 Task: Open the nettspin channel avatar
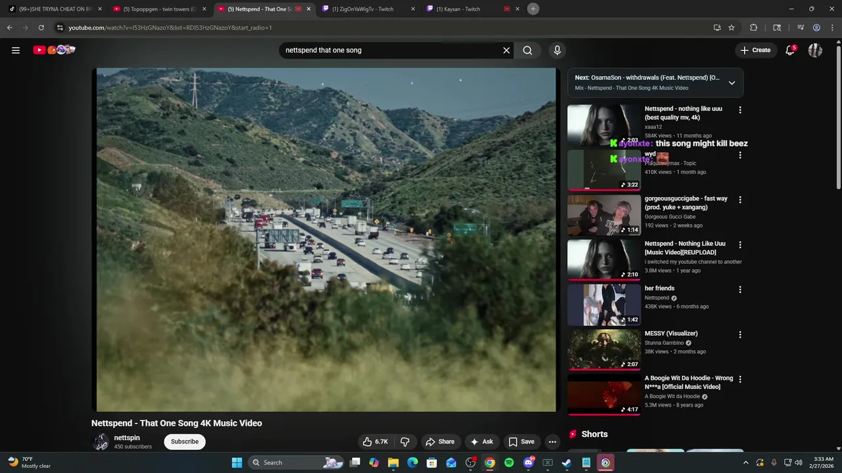[101, 441]
